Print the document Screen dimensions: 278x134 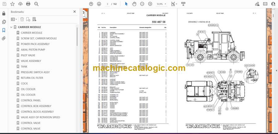click(x=28, y=4)
